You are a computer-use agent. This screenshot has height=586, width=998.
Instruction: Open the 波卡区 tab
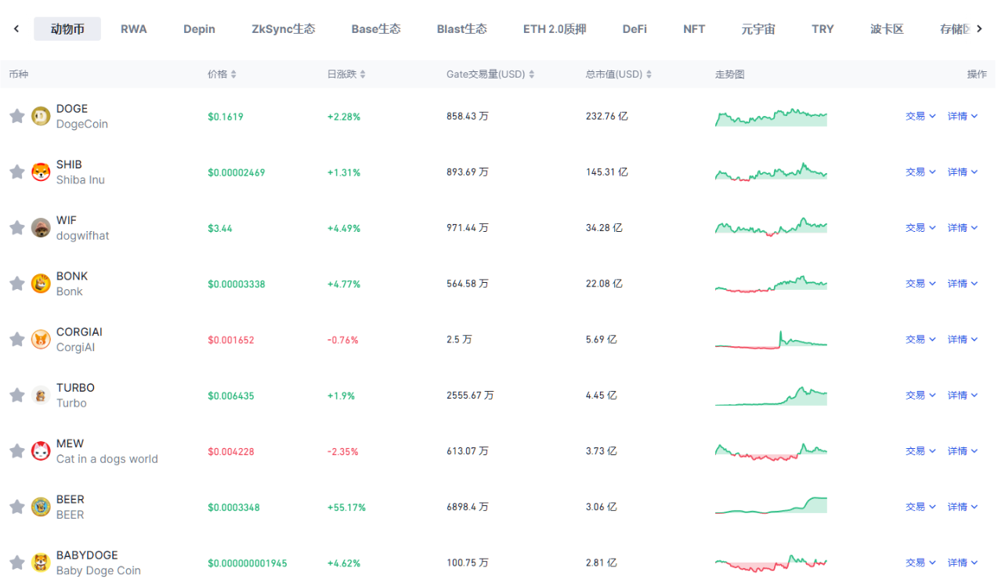887,29
